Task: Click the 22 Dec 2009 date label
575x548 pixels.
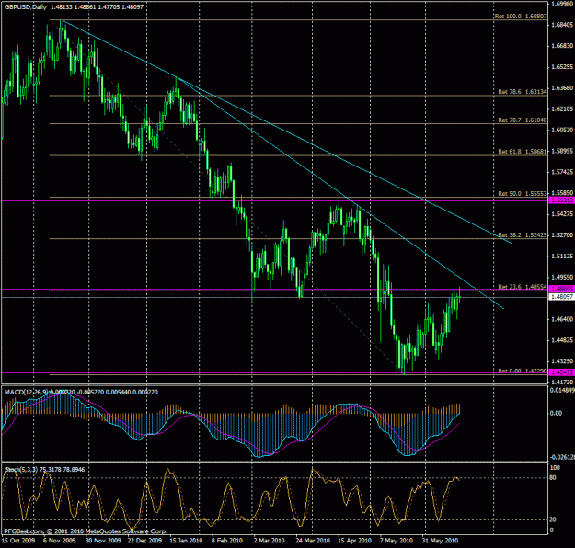Action: (144, 541)
